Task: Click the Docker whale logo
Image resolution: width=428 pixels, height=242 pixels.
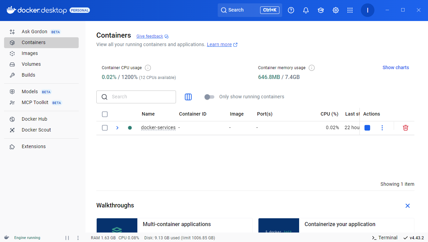Action: [x=11, y=10]
